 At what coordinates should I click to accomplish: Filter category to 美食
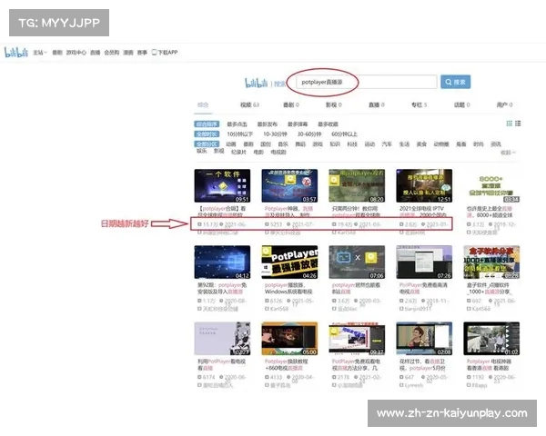pos(421,144)
